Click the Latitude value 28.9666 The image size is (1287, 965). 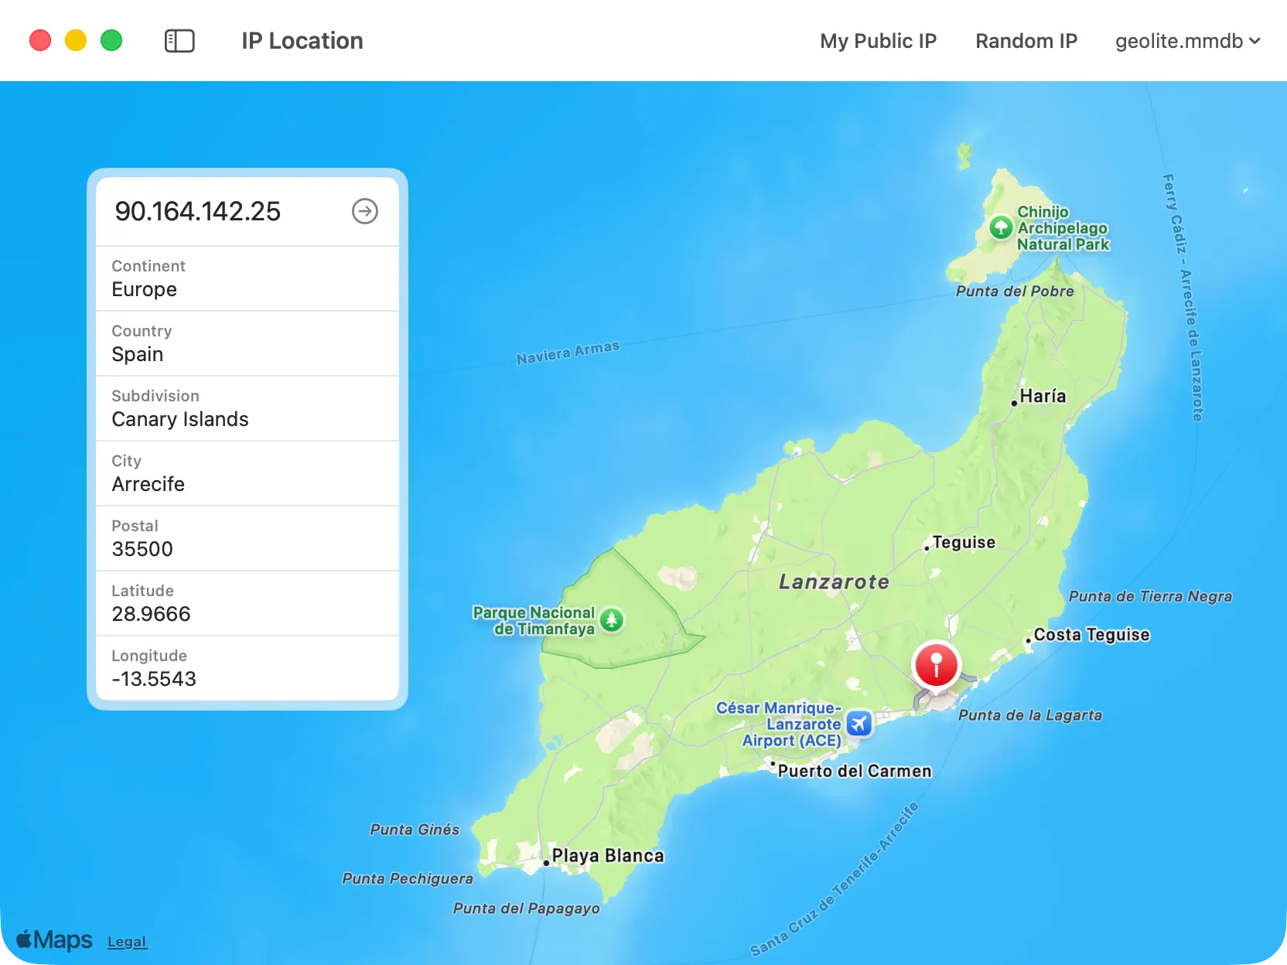point(152,614)
